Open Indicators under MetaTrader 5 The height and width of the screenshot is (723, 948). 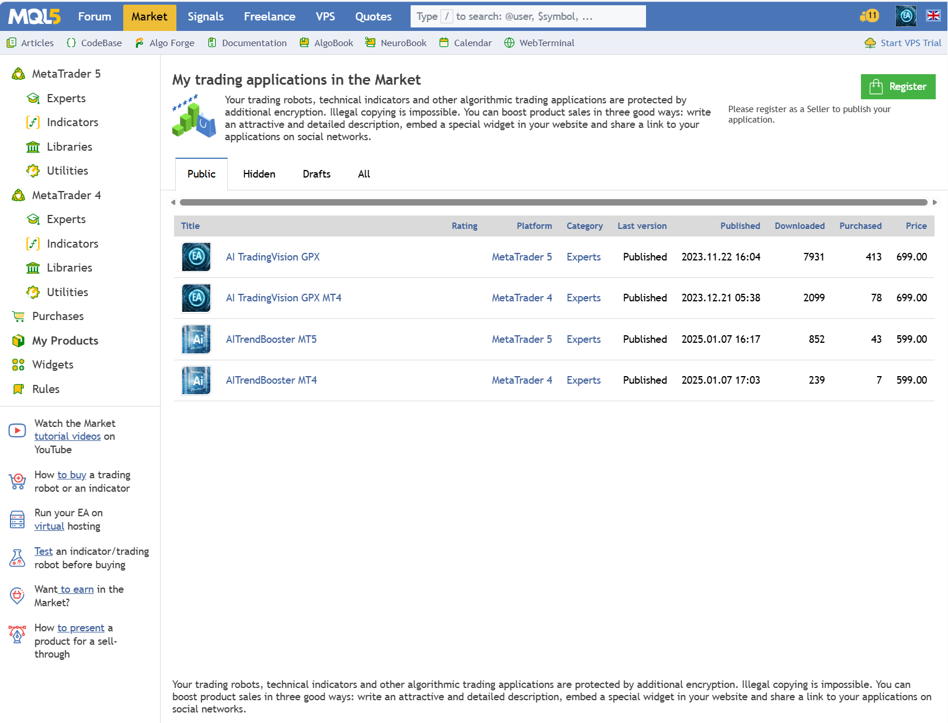(x=72, y=122)
